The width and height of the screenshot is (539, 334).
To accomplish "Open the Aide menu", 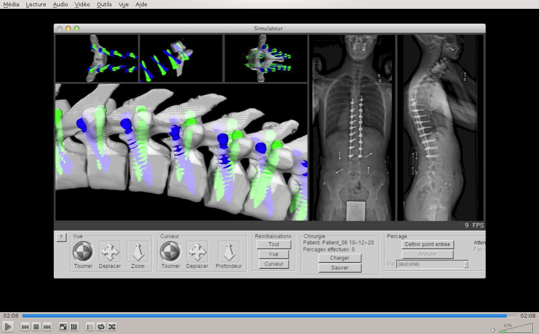I will pyautogui.click(x=141, y=4).
